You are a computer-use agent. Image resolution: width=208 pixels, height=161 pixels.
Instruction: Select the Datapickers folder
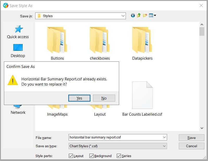(x=142, y=44)
